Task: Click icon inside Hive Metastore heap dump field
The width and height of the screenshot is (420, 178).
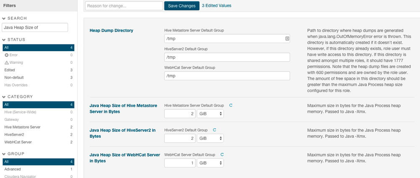Action: pos(287,39)
